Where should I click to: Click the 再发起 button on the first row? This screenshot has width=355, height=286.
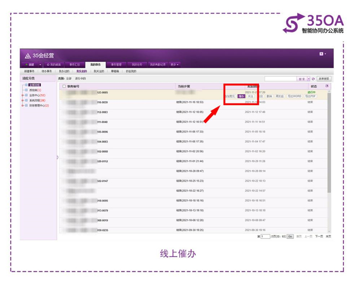279,97
